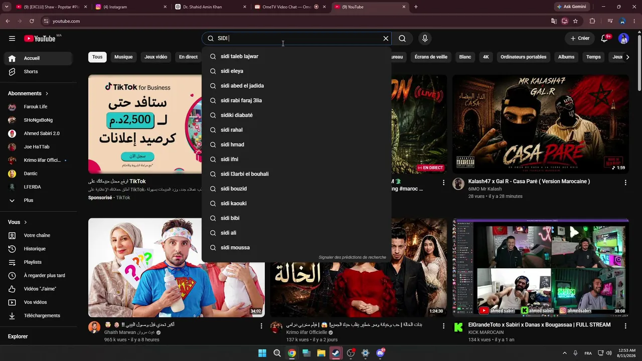Viewport: 642px width, 361px height.
Task: Open the Windows Start menu
Action: point(262,353)
